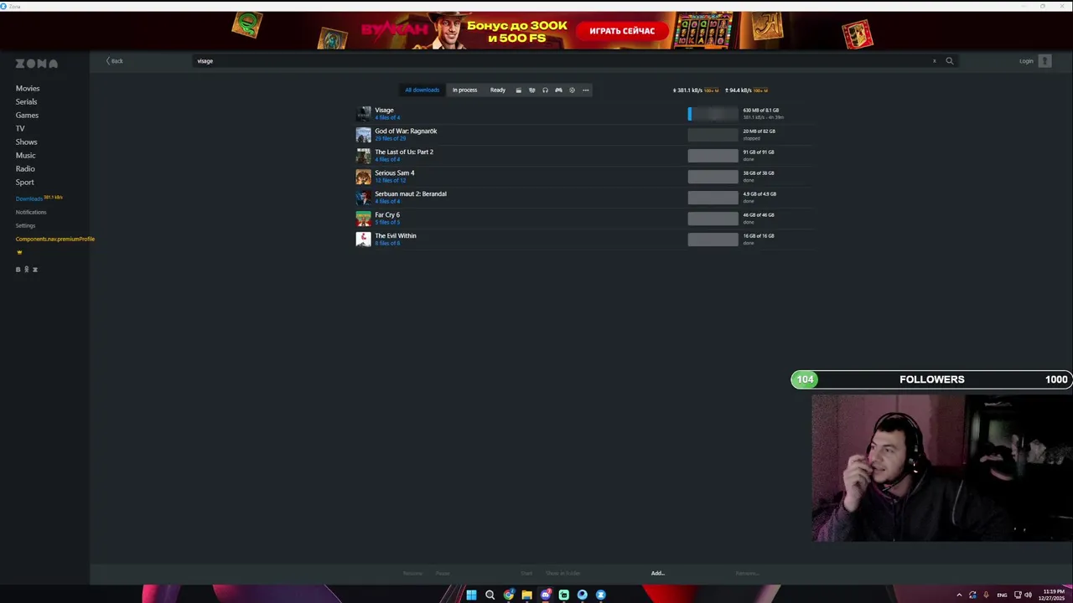Open the volume tray icon

click(1029, 595)
